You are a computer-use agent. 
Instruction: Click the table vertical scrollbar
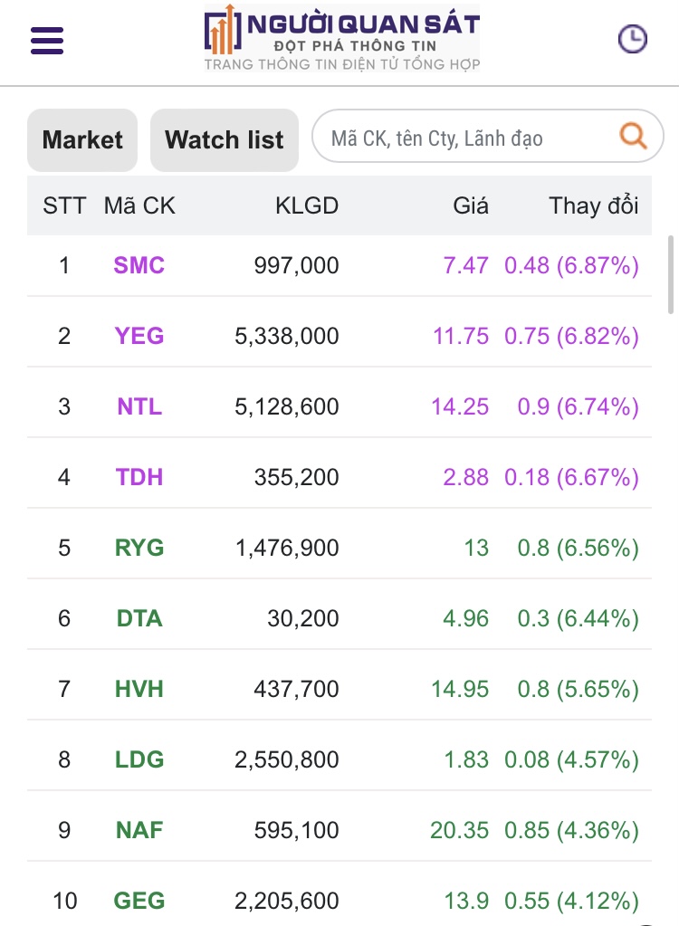click(671, 274)
